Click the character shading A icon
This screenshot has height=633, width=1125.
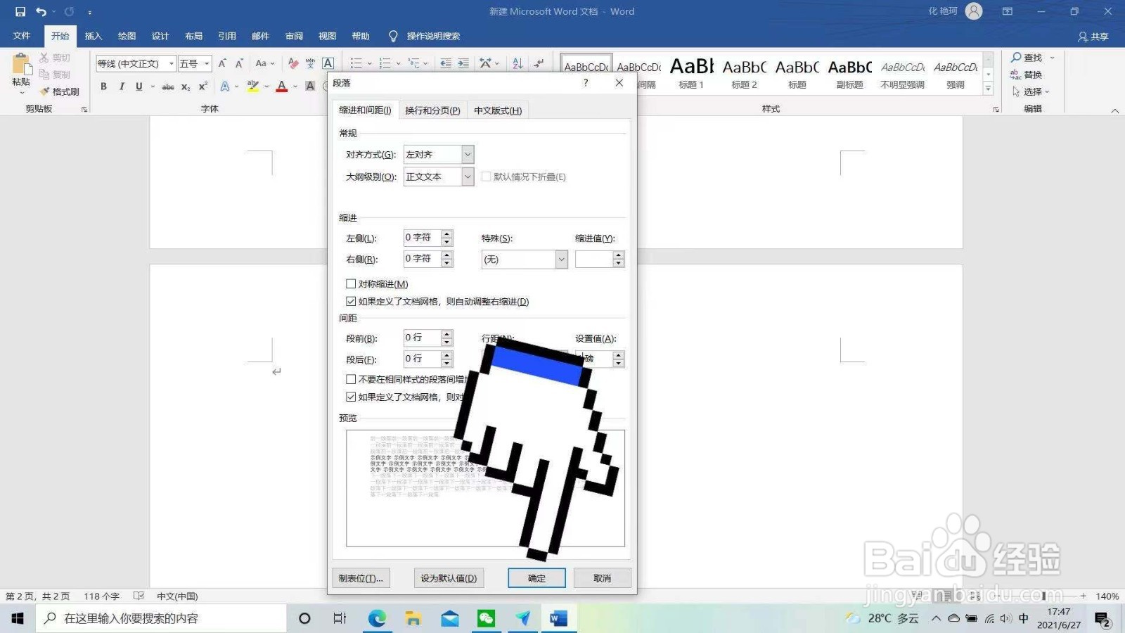click(x=310, y=87)
